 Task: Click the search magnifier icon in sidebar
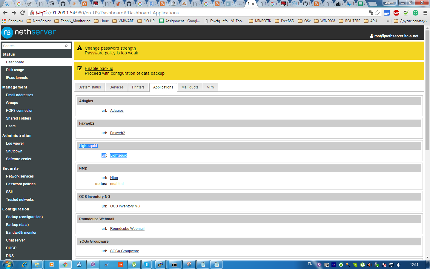point(66,46)
